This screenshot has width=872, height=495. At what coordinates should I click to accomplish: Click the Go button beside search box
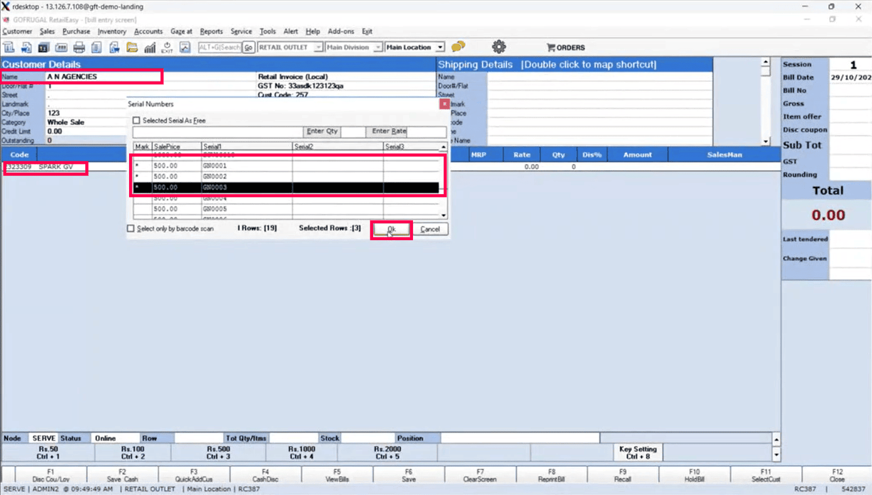[248, 48]
